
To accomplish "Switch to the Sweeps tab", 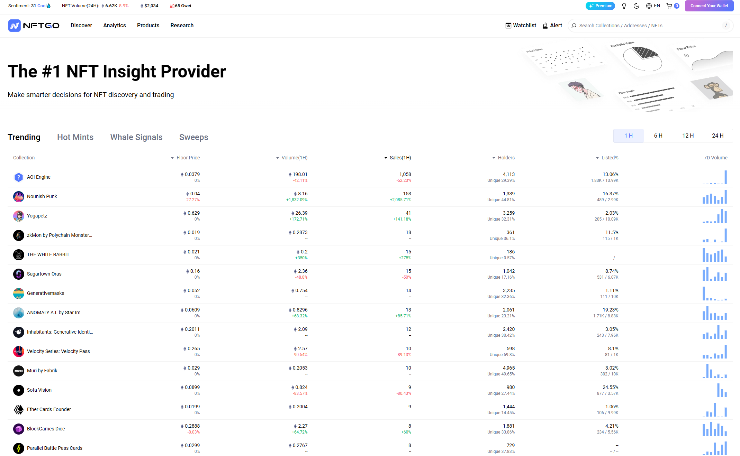I will pyautogui.click(x=194, y=137).
